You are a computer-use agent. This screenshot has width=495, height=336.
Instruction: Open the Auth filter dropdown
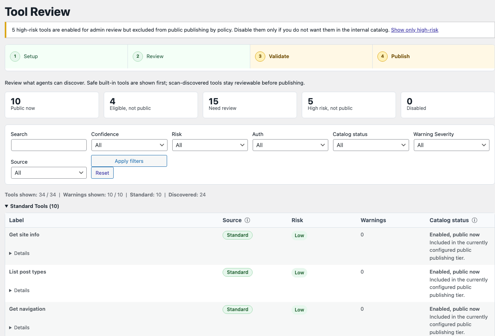pos(290,145)
